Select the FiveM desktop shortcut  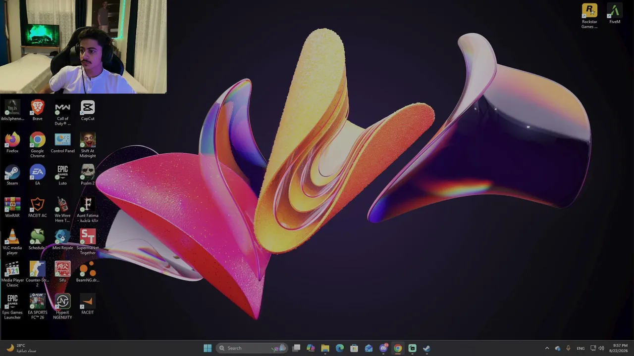tap(615, 14)
